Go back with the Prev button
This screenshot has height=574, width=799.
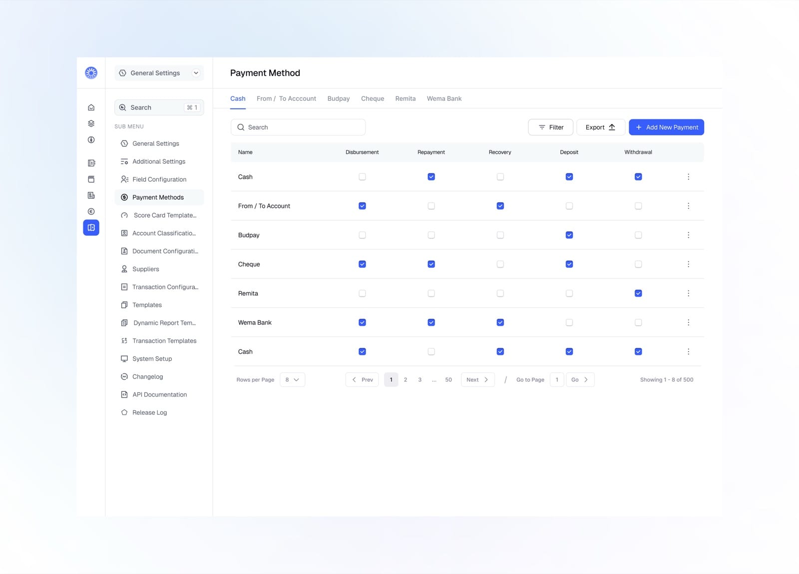362,380
